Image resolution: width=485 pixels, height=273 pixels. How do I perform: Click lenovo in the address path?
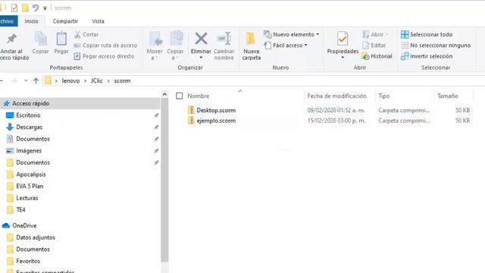(x=70, y=81)
